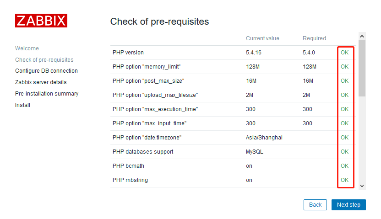Viewport: 381px width, 219px height.
Task: Open Check of pre-requisites step
Action: point(44,60)
